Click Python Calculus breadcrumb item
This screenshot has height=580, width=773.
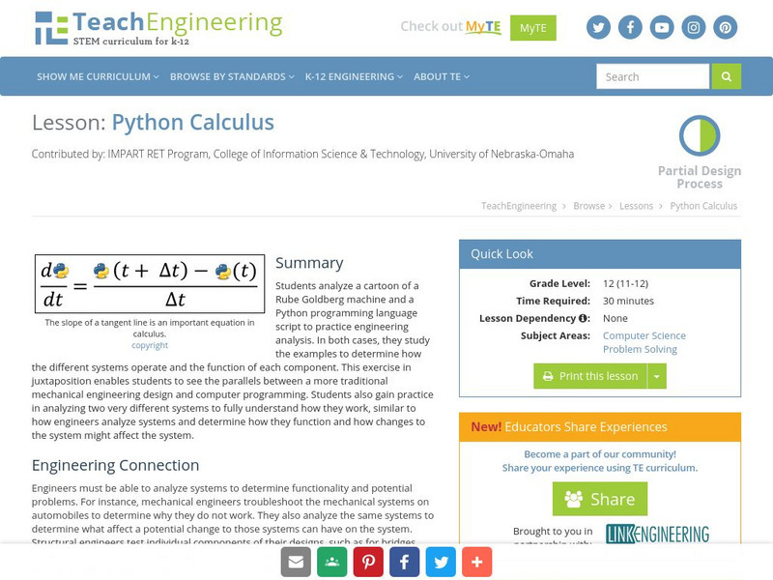click(x=703, y=206)
